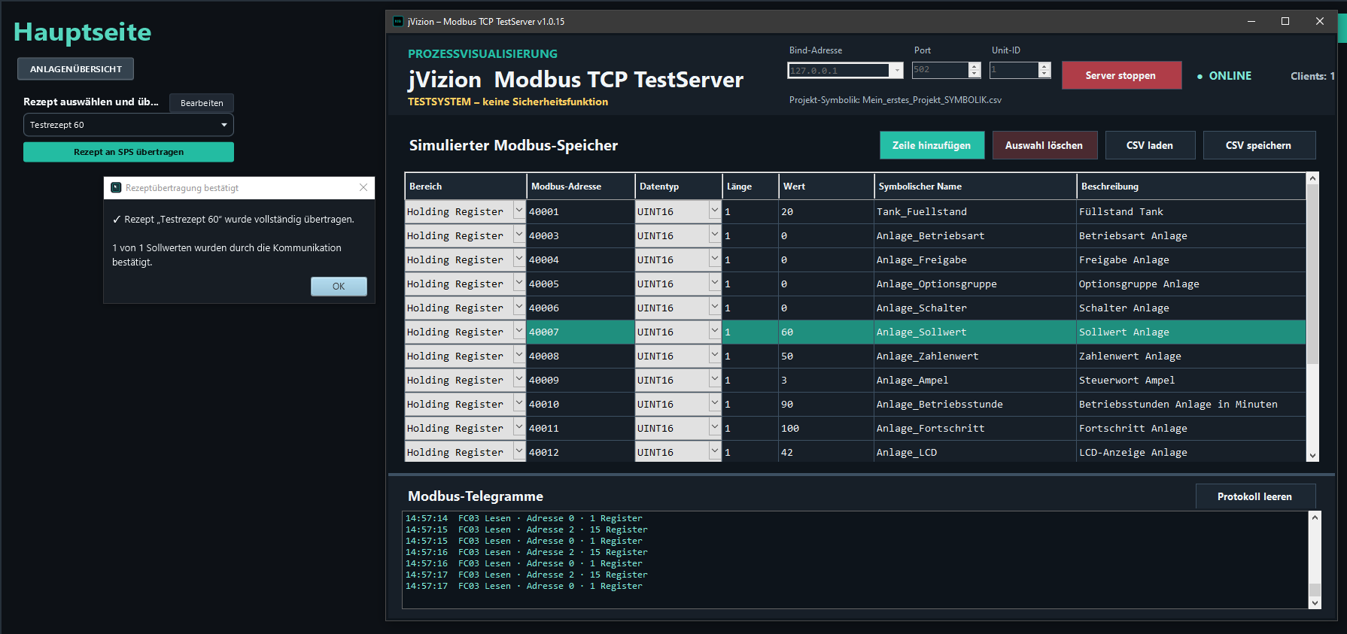This screenshot has width=1347, height=634.
Task: Click Rezept an SPS übertragen
Action: (129, 152)
